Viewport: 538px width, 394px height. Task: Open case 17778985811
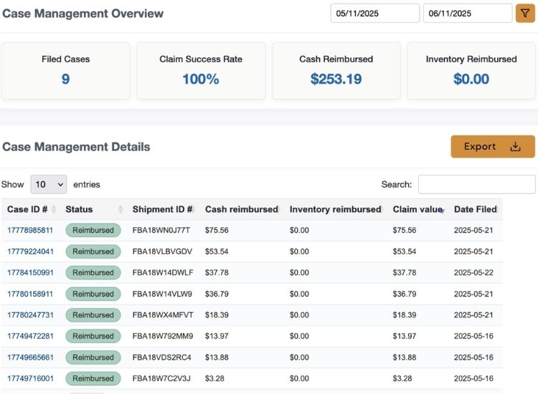point(30,230)
